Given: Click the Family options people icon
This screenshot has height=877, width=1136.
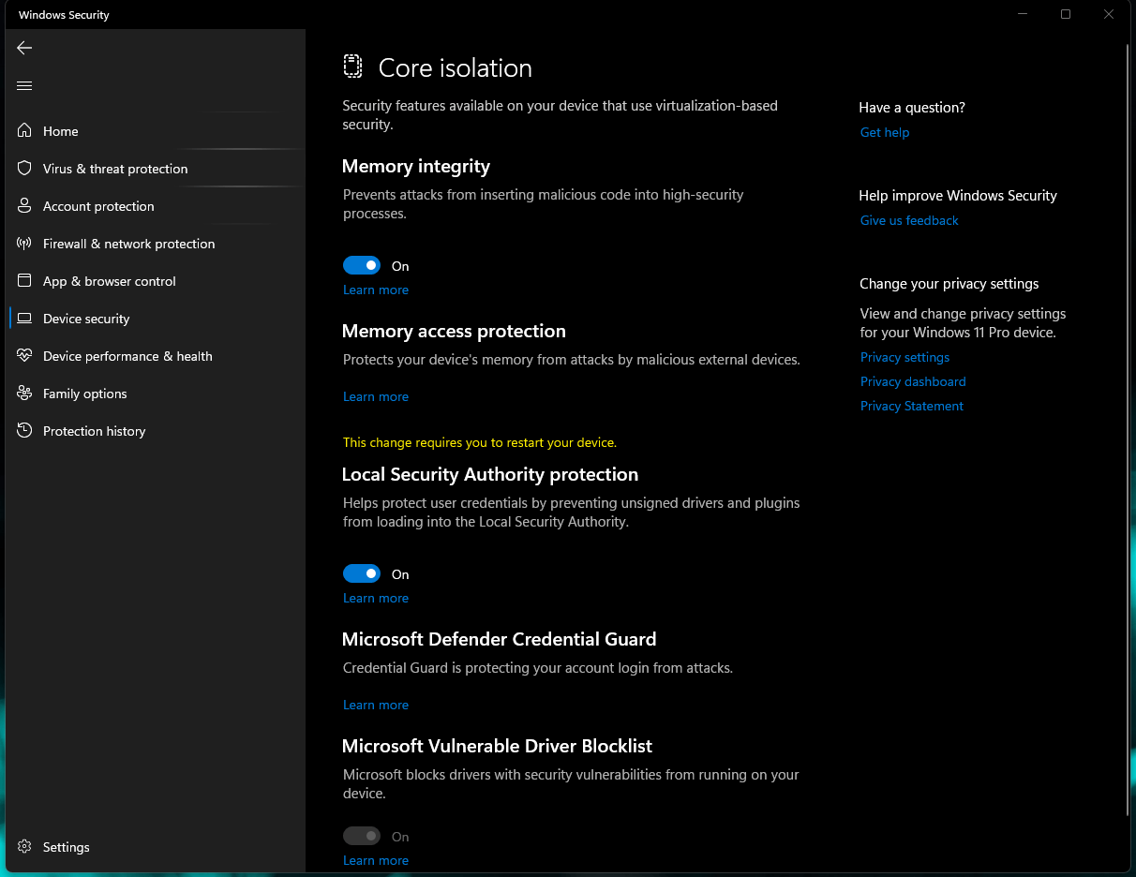Looking at the screenshot, I should click(x=24, y=394).
